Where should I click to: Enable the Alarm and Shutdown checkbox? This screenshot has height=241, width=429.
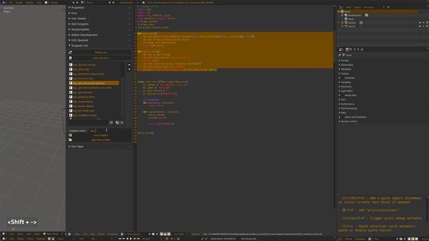[343, 117]
